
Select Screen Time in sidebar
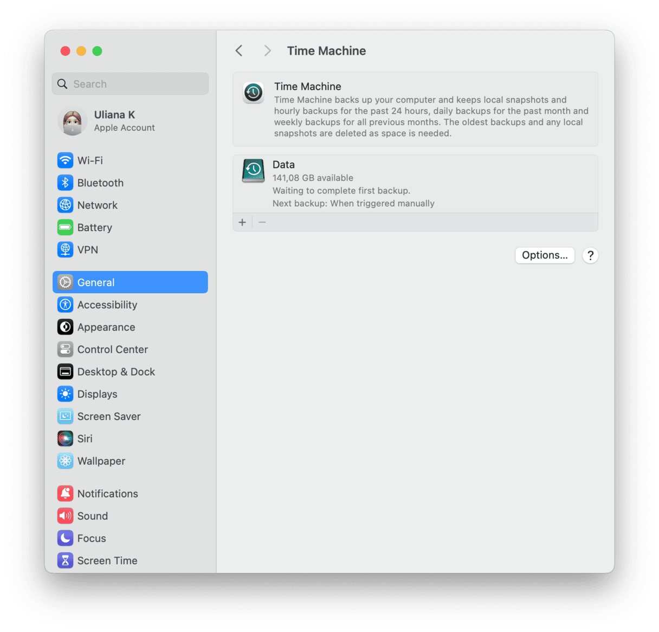[130, 560]
